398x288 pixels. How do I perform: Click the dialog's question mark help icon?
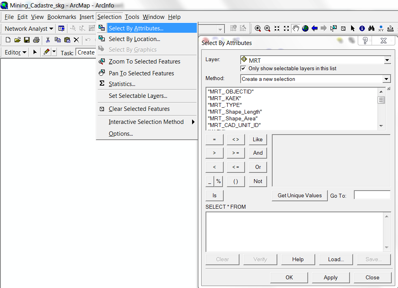pos(365,41)
